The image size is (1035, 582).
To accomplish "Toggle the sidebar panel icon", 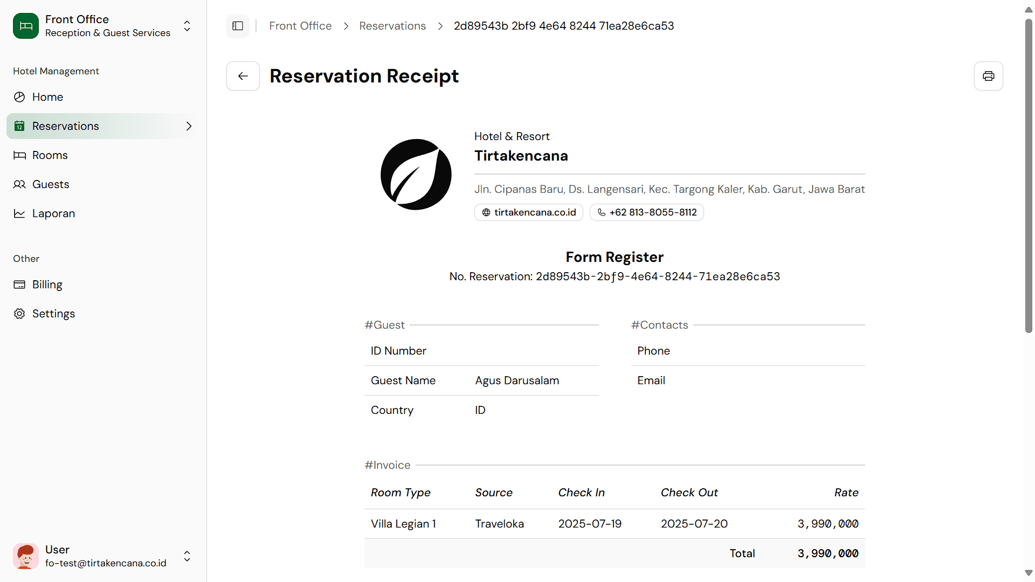I will pos(238,26).
